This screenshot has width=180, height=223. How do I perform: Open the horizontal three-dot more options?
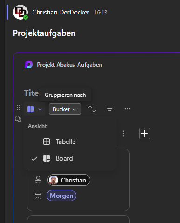[127, 109]
